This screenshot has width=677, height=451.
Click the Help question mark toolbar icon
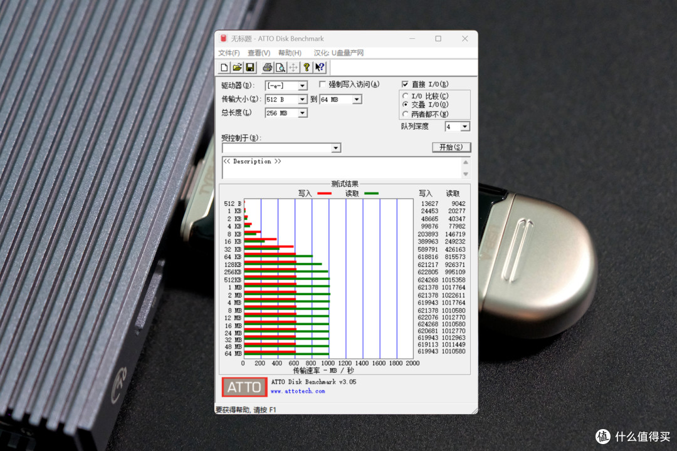[x=306, y=67]
